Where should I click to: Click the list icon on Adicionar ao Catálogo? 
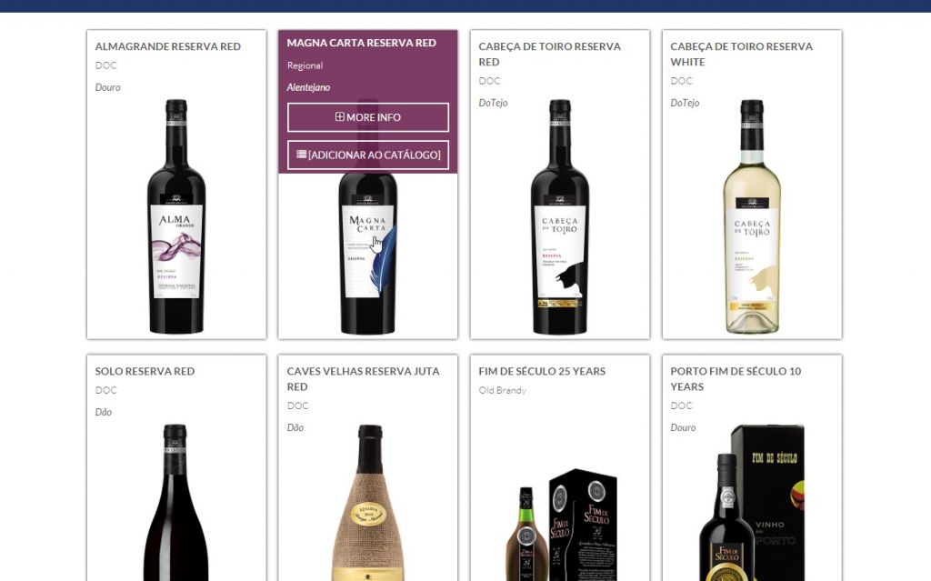coord(302,155)
